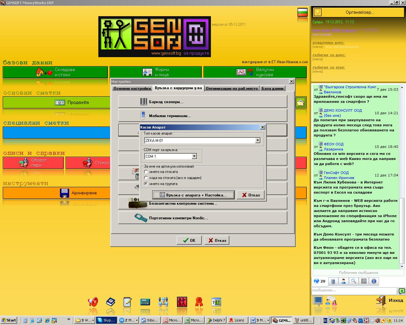Open Фирми и лица module

click(x=155, y=72)
